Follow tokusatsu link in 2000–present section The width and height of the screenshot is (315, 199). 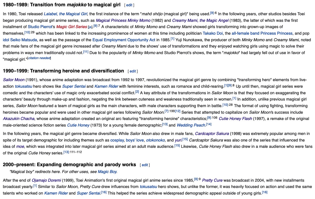[x=148, y=187]
